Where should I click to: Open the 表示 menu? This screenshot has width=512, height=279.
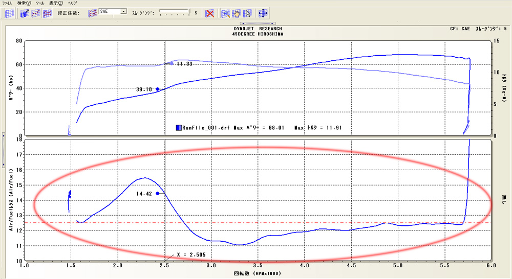56,3
